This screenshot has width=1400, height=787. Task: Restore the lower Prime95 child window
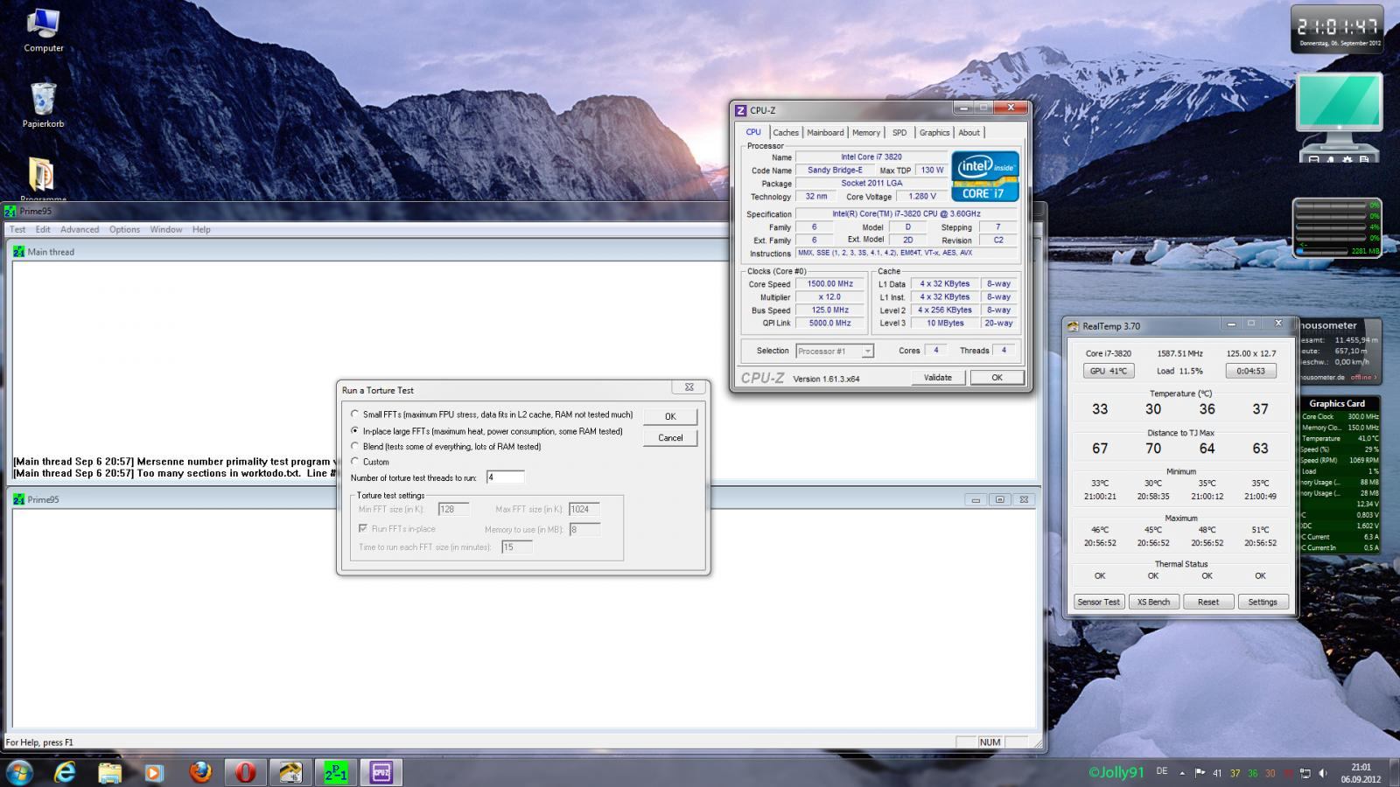pos(999,499)
